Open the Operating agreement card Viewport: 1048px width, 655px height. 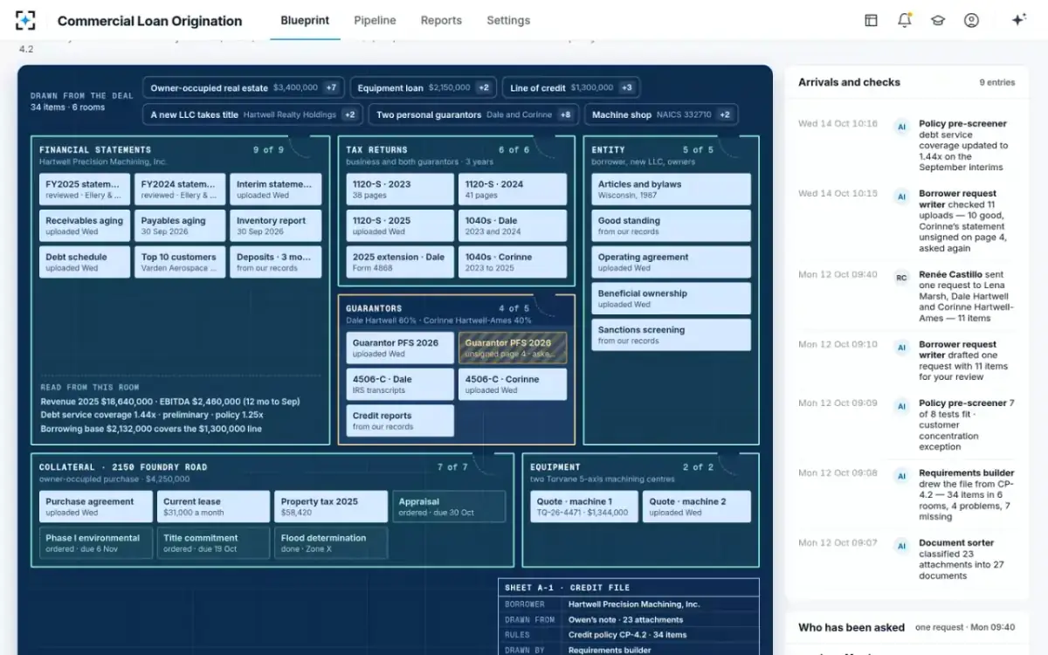(671, 262)
